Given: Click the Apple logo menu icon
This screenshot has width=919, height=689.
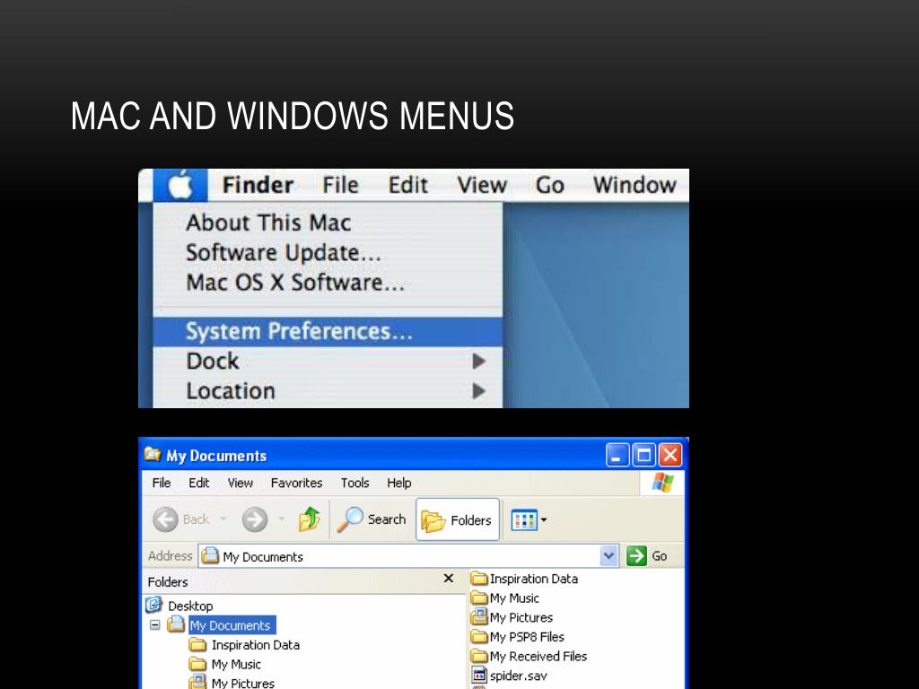Looking at the screenshot, I should coord(180,185).
